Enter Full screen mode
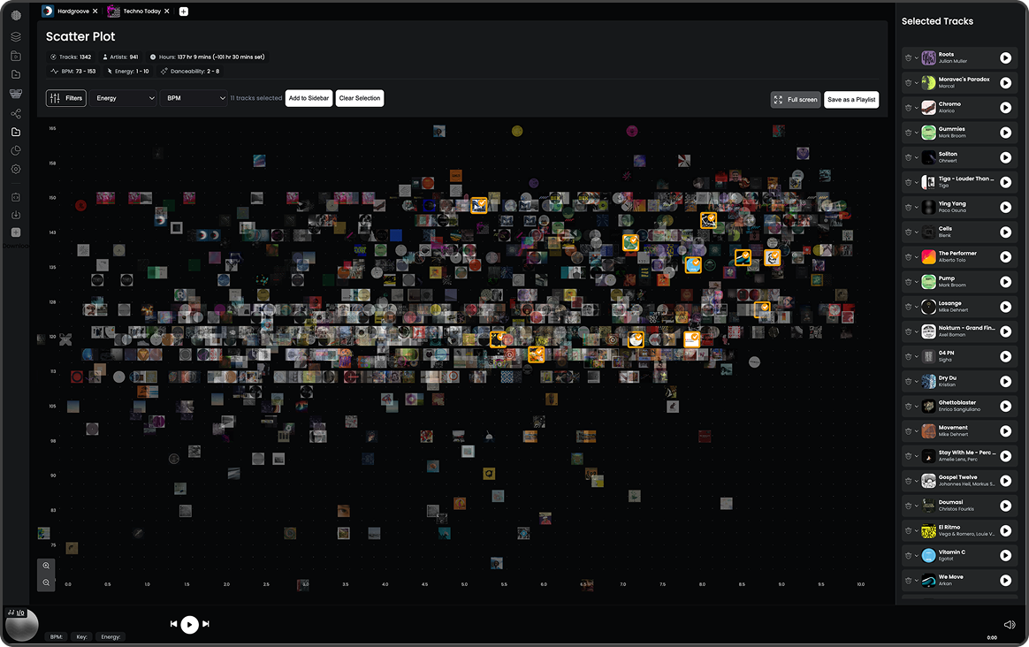 point(796,100)
